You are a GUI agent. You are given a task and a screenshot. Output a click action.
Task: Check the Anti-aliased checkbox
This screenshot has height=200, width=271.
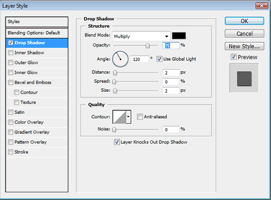click(140, 116)
